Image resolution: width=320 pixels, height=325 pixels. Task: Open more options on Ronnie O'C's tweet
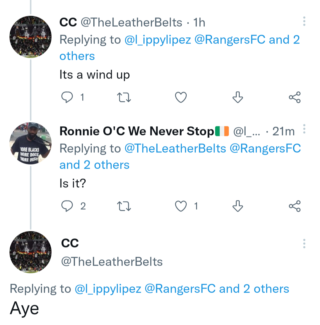point(304,129)
